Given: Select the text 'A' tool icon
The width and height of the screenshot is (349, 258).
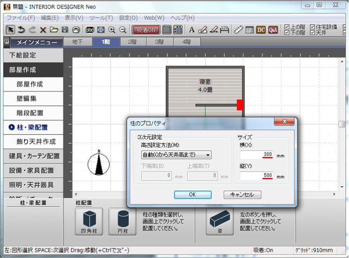Looking at the screenshot, I should coord(192,30).
